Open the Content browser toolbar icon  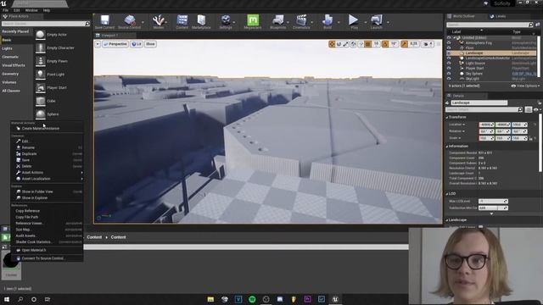pyautogui.click(x=182, y=20)
